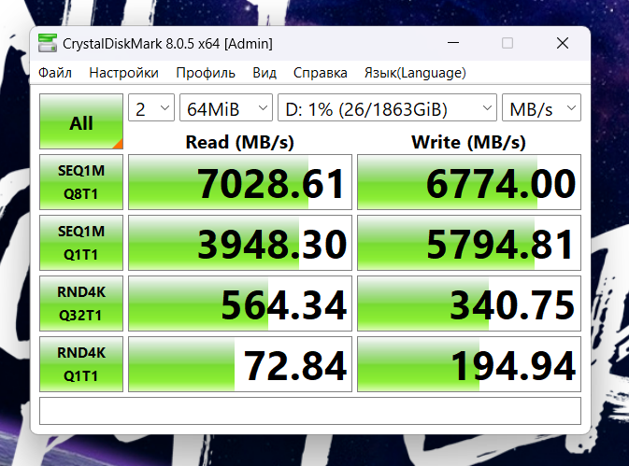The height and width of the screenshot is (466, 629).
Task: Minimize the CrystalDiskMark window
Action: [453, 43]
